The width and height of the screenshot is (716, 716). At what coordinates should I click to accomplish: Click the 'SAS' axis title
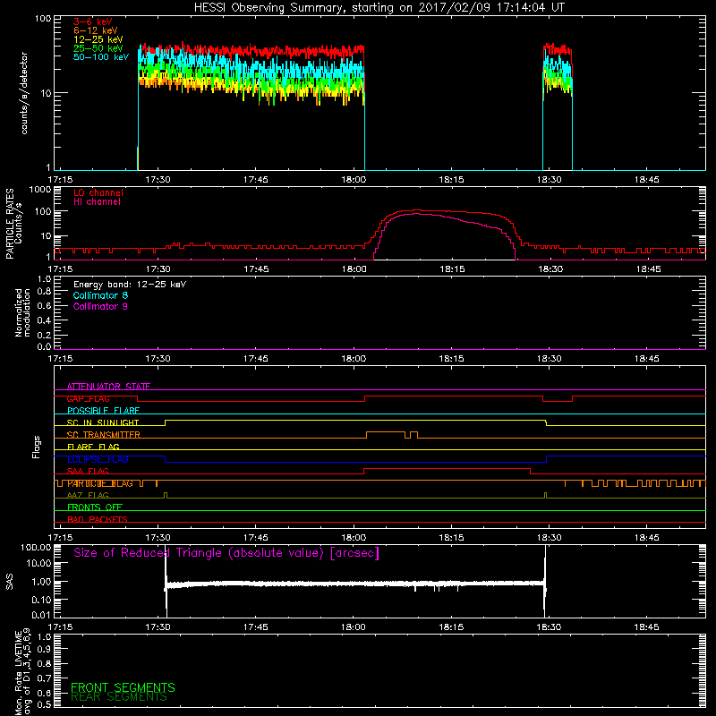pos(10,582)
